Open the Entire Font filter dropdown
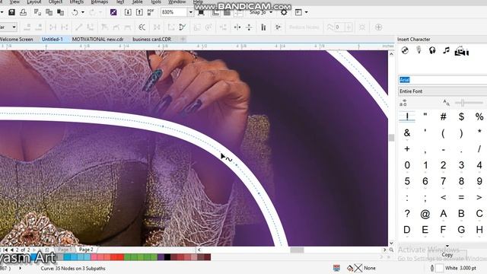 (x=443, y=91)
